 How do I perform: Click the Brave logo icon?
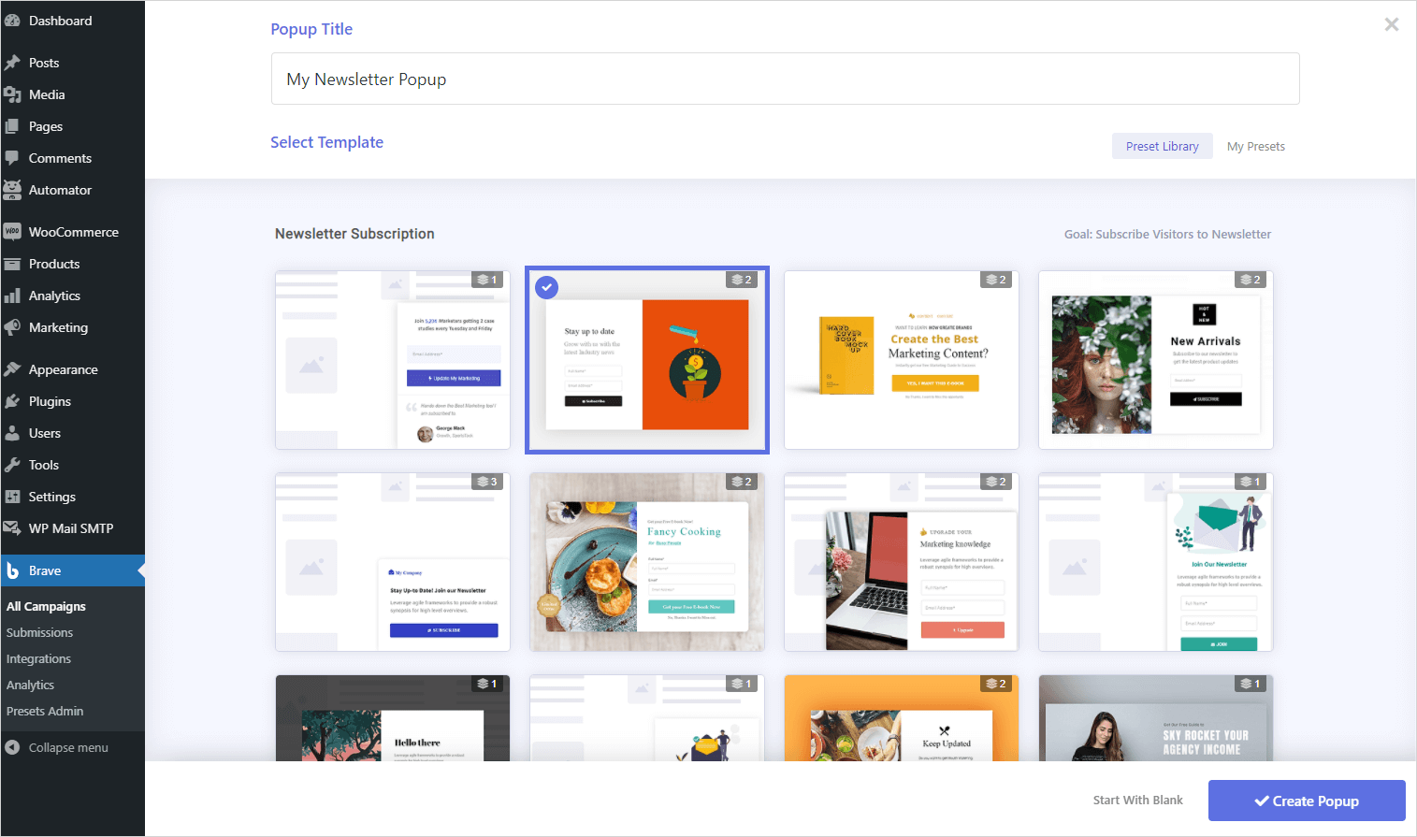click(x=12, y=570)
